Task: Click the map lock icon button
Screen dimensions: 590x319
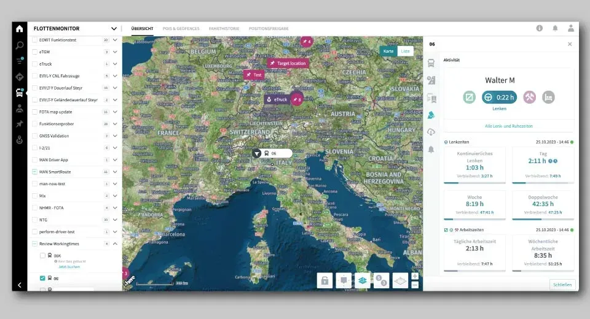Action: pos(324,280)
